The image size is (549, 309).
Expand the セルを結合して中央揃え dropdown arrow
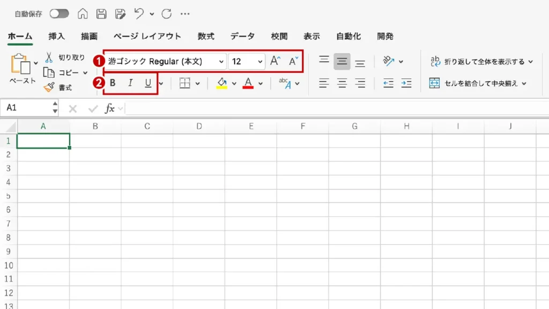pyautogui.click(x=524, y=83)
